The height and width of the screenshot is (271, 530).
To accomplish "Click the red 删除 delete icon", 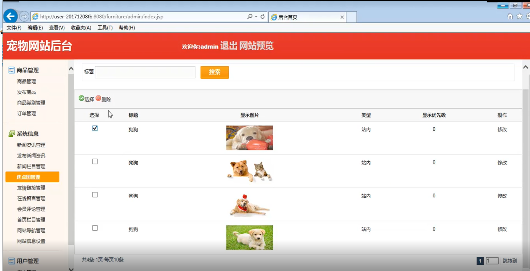I will 98,98.
